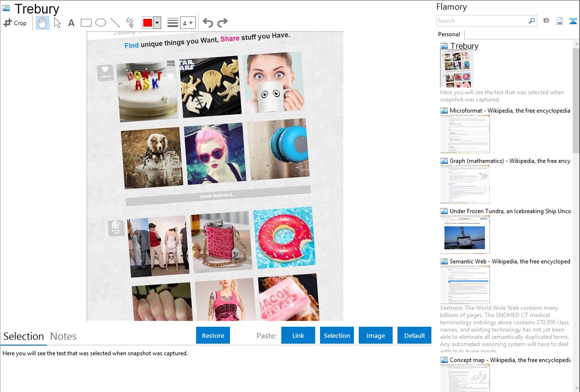This screenshot has height=392, width=580.
Task: Select the hand pan tool
Action: coord(42,23)
